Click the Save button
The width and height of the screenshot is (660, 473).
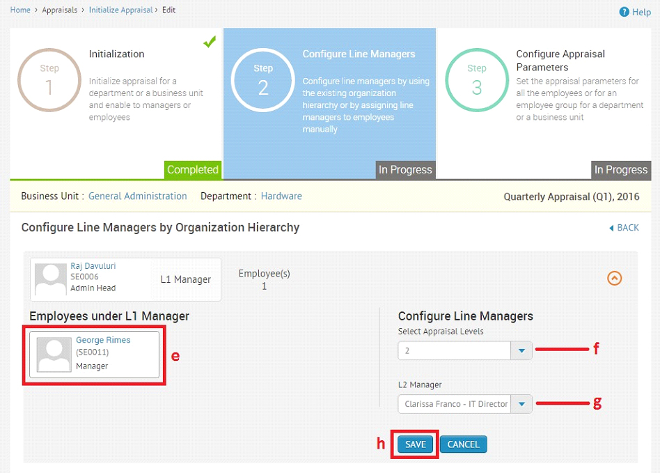(416, 444)
